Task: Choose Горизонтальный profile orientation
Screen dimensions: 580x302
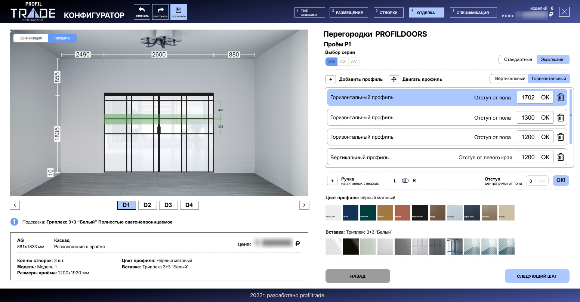Action: coord(549,78)
